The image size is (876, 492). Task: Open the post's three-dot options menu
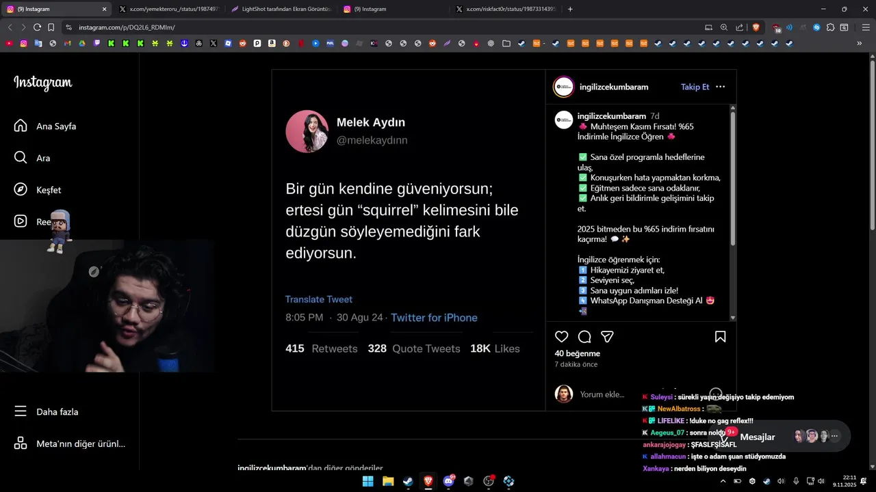click(720, 87)
